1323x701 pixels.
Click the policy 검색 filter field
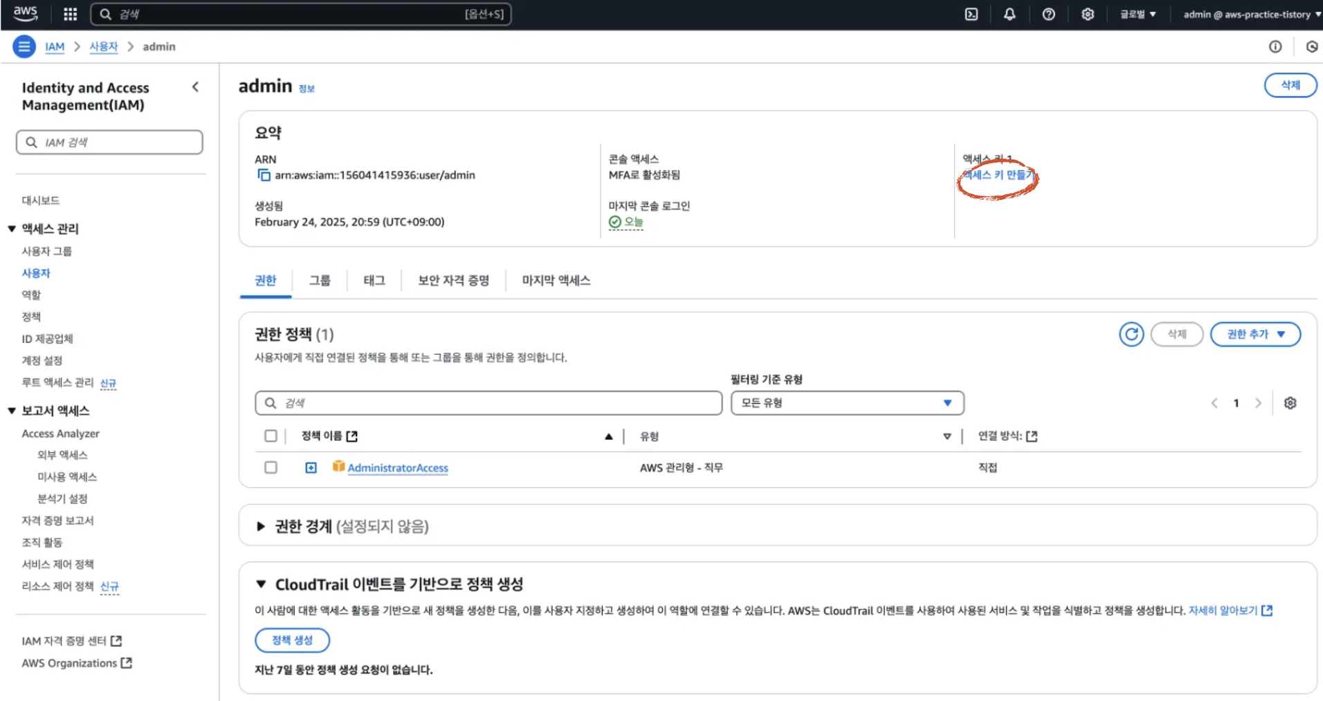(x=489, y=402)
